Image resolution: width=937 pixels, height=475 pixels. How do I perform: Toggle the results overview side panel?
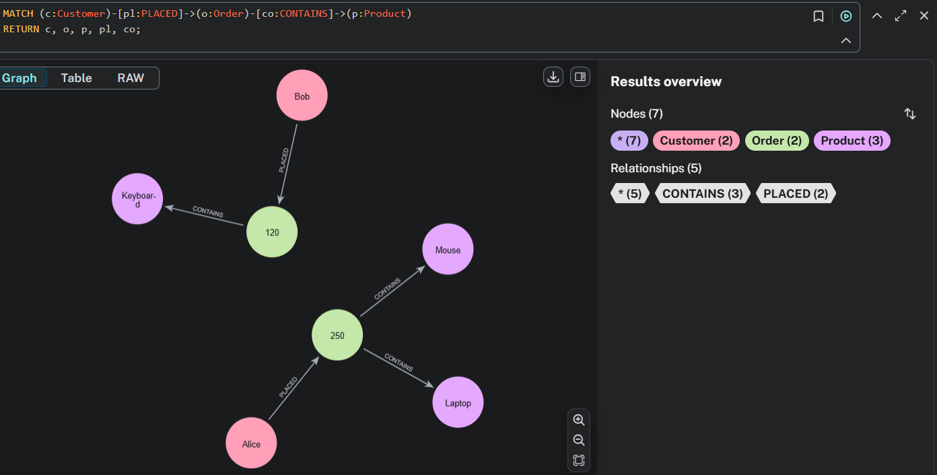pyautogui.click(x=580, y=77)
